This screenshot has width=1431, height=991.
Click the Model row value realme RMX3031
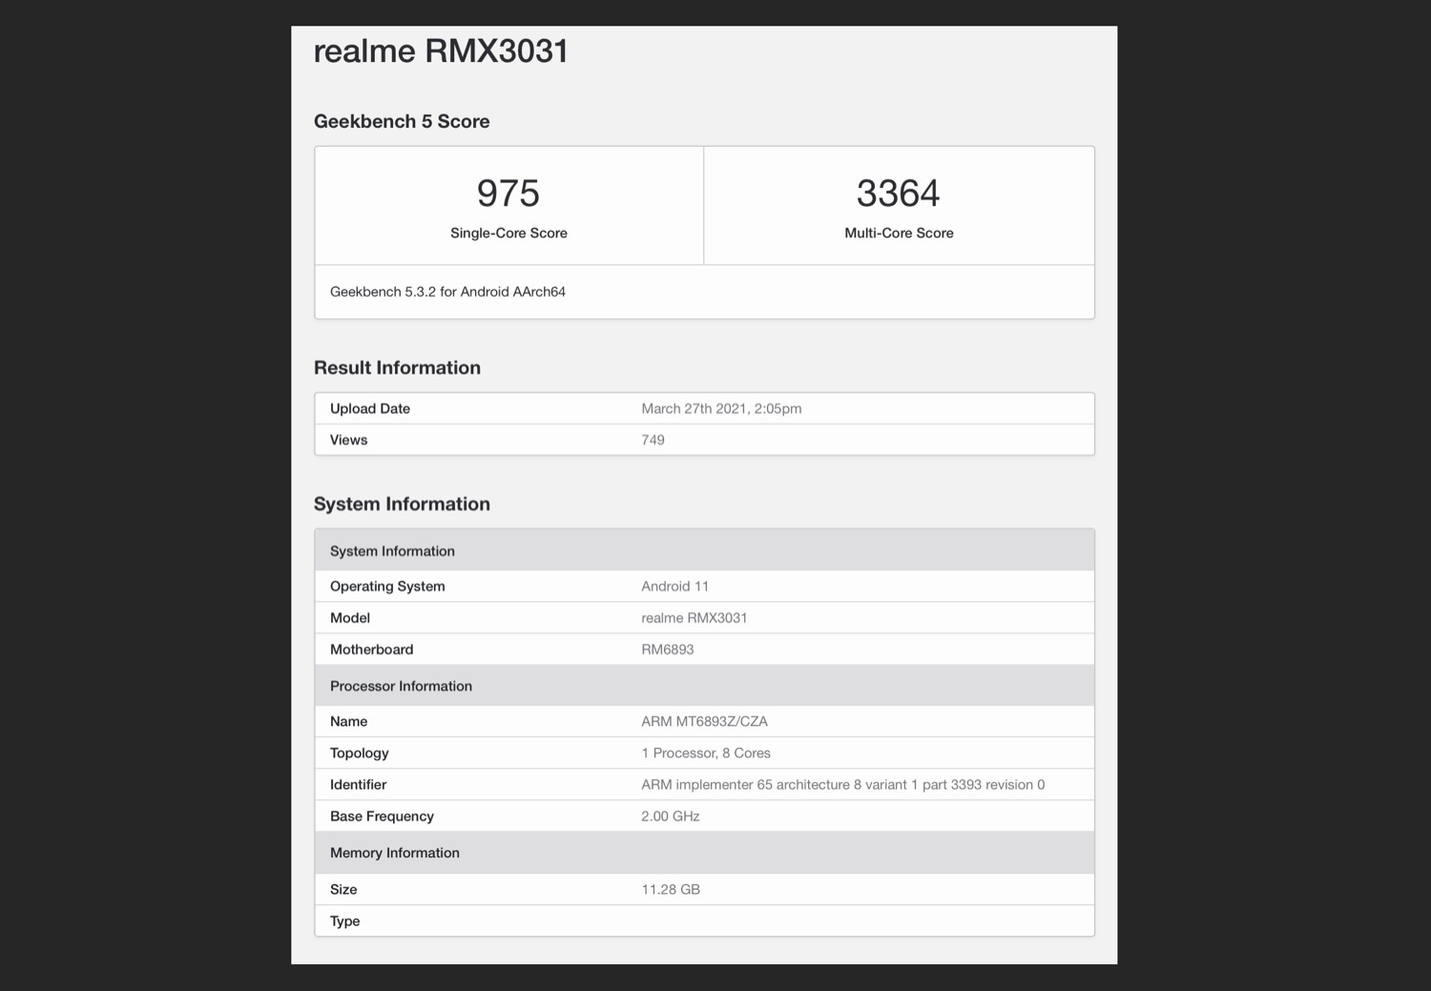(695, 618)
